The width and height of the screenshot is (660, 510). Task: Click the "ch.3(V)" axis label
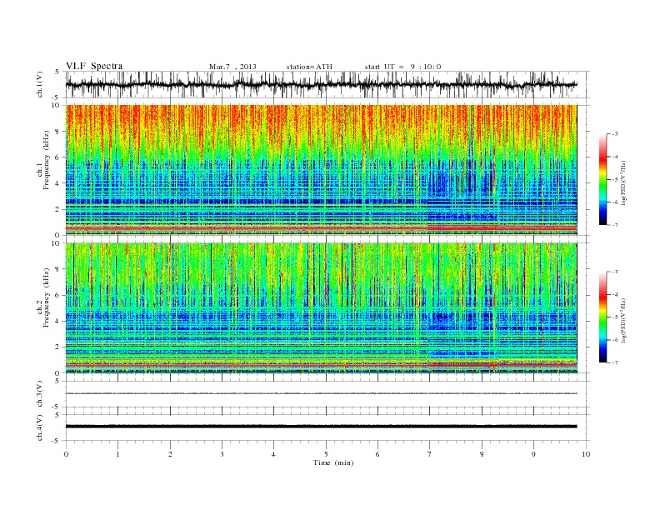click(39, 394)
